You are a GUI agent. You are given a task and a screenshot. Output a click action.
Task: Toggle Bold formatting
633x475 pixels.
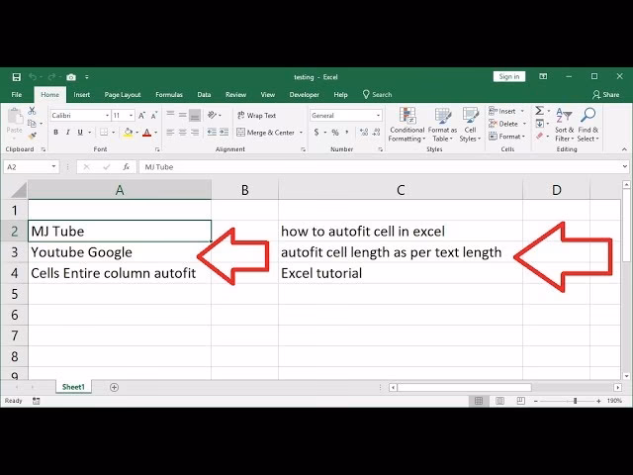coord(55,133)
